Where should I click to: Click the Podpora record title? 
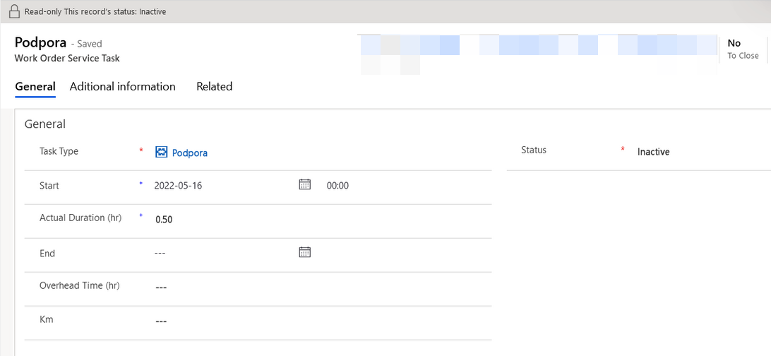click(x=40, y=42)
